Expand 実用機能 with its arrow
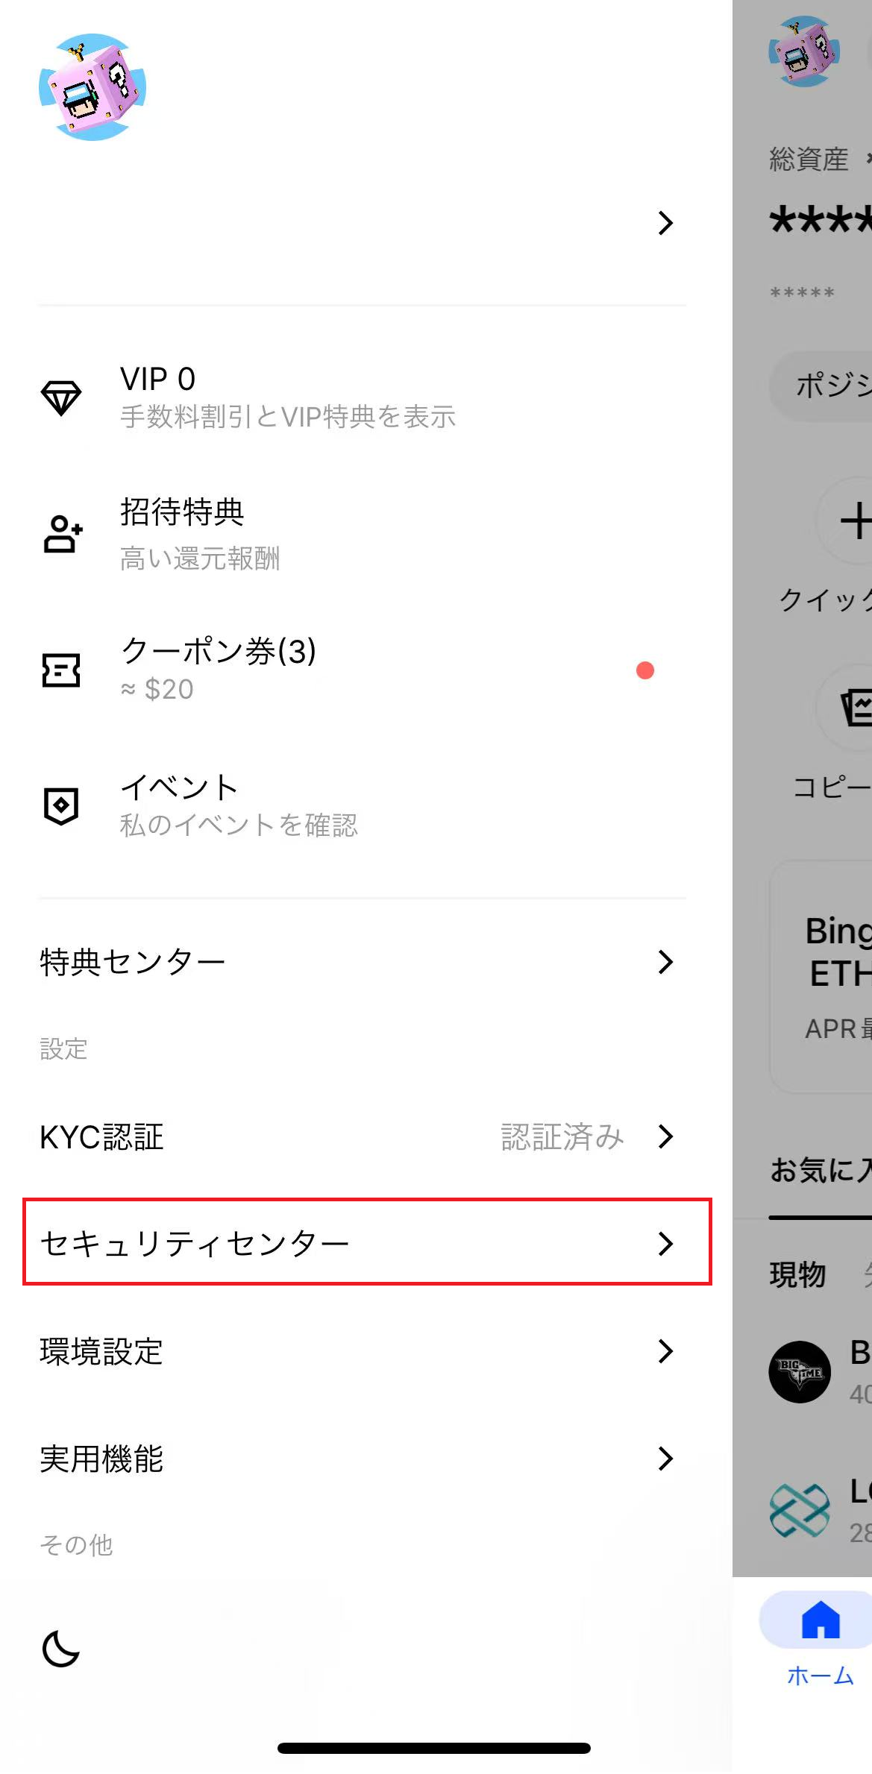The height and width of the screenshot is (1774, 872). pyautogui.click(x=665, y=1459)
